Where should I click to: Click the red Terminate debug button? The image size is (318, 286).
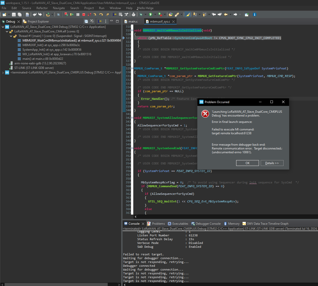84,14
